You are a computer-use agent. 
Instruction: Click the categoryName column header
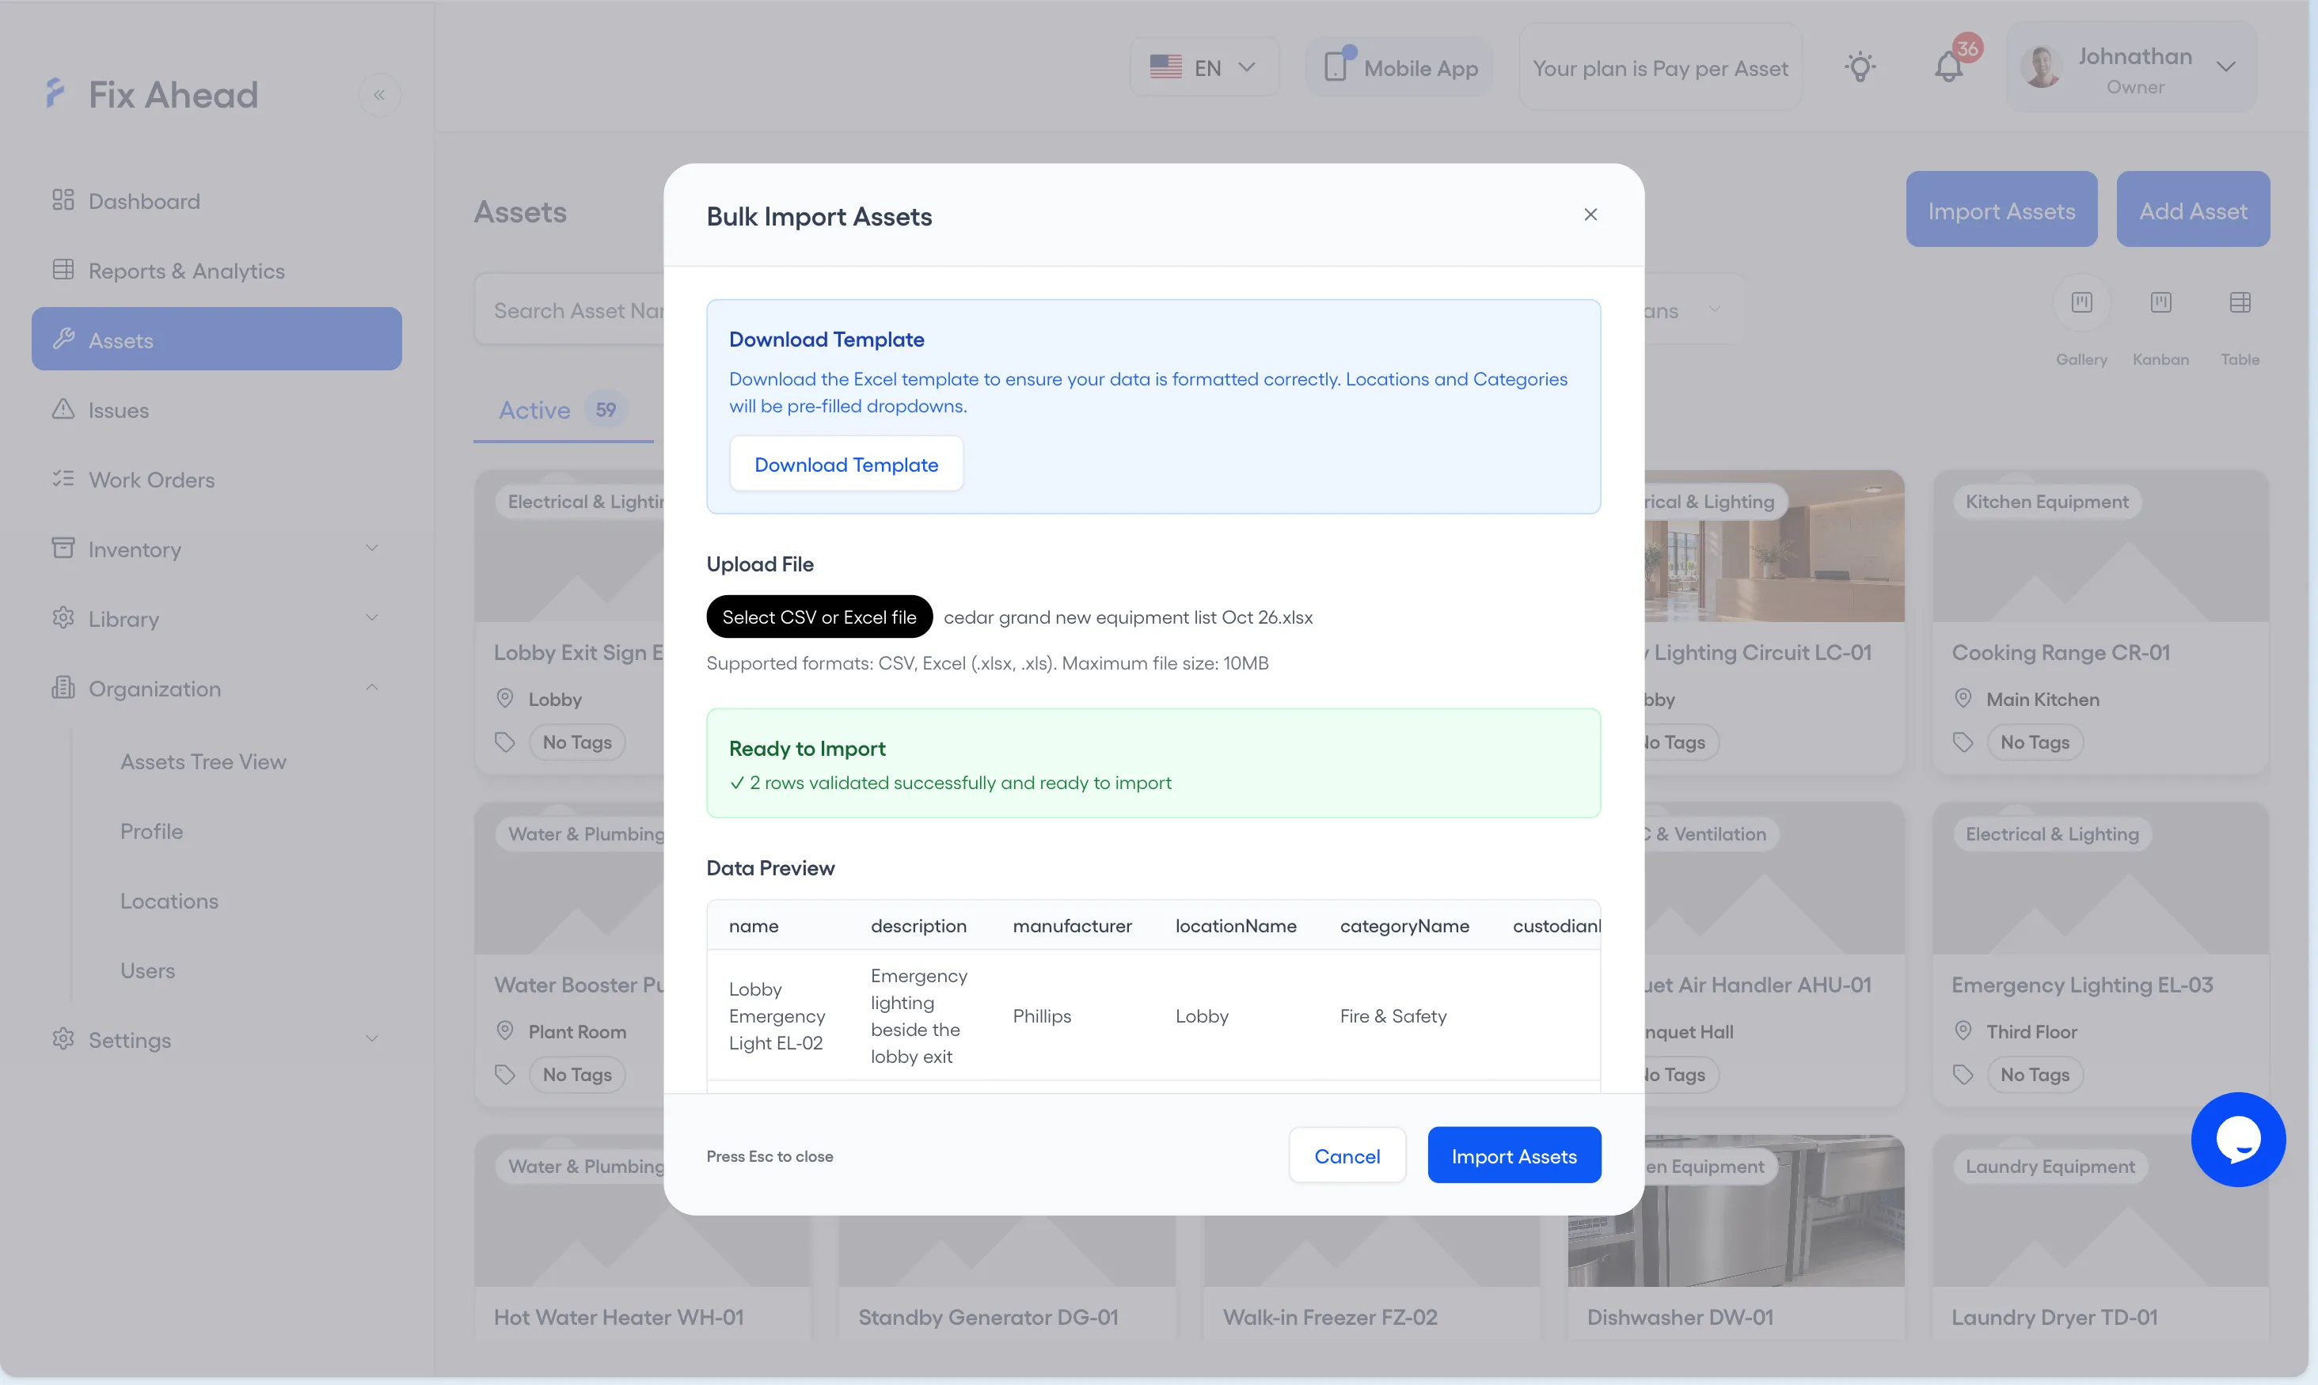click(x=1404, y=926)
